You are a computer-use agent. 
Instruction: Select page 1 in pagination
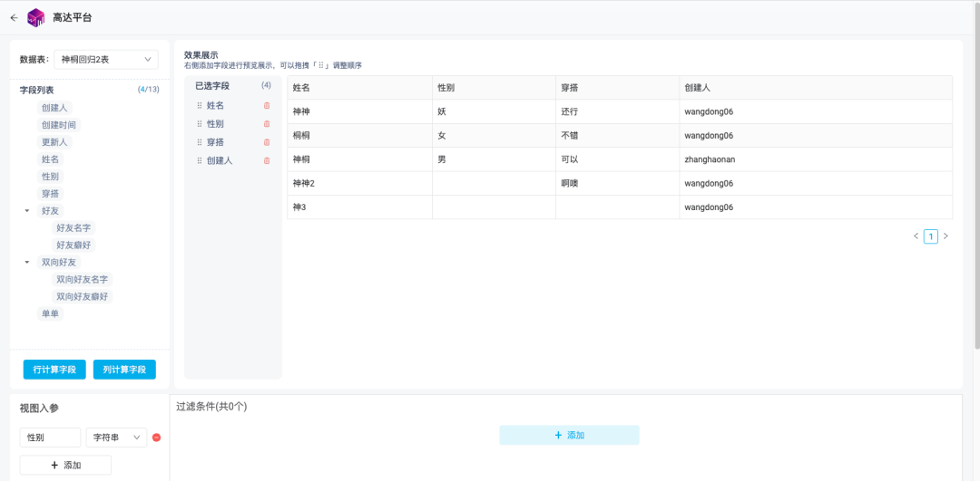click(931, 236)
